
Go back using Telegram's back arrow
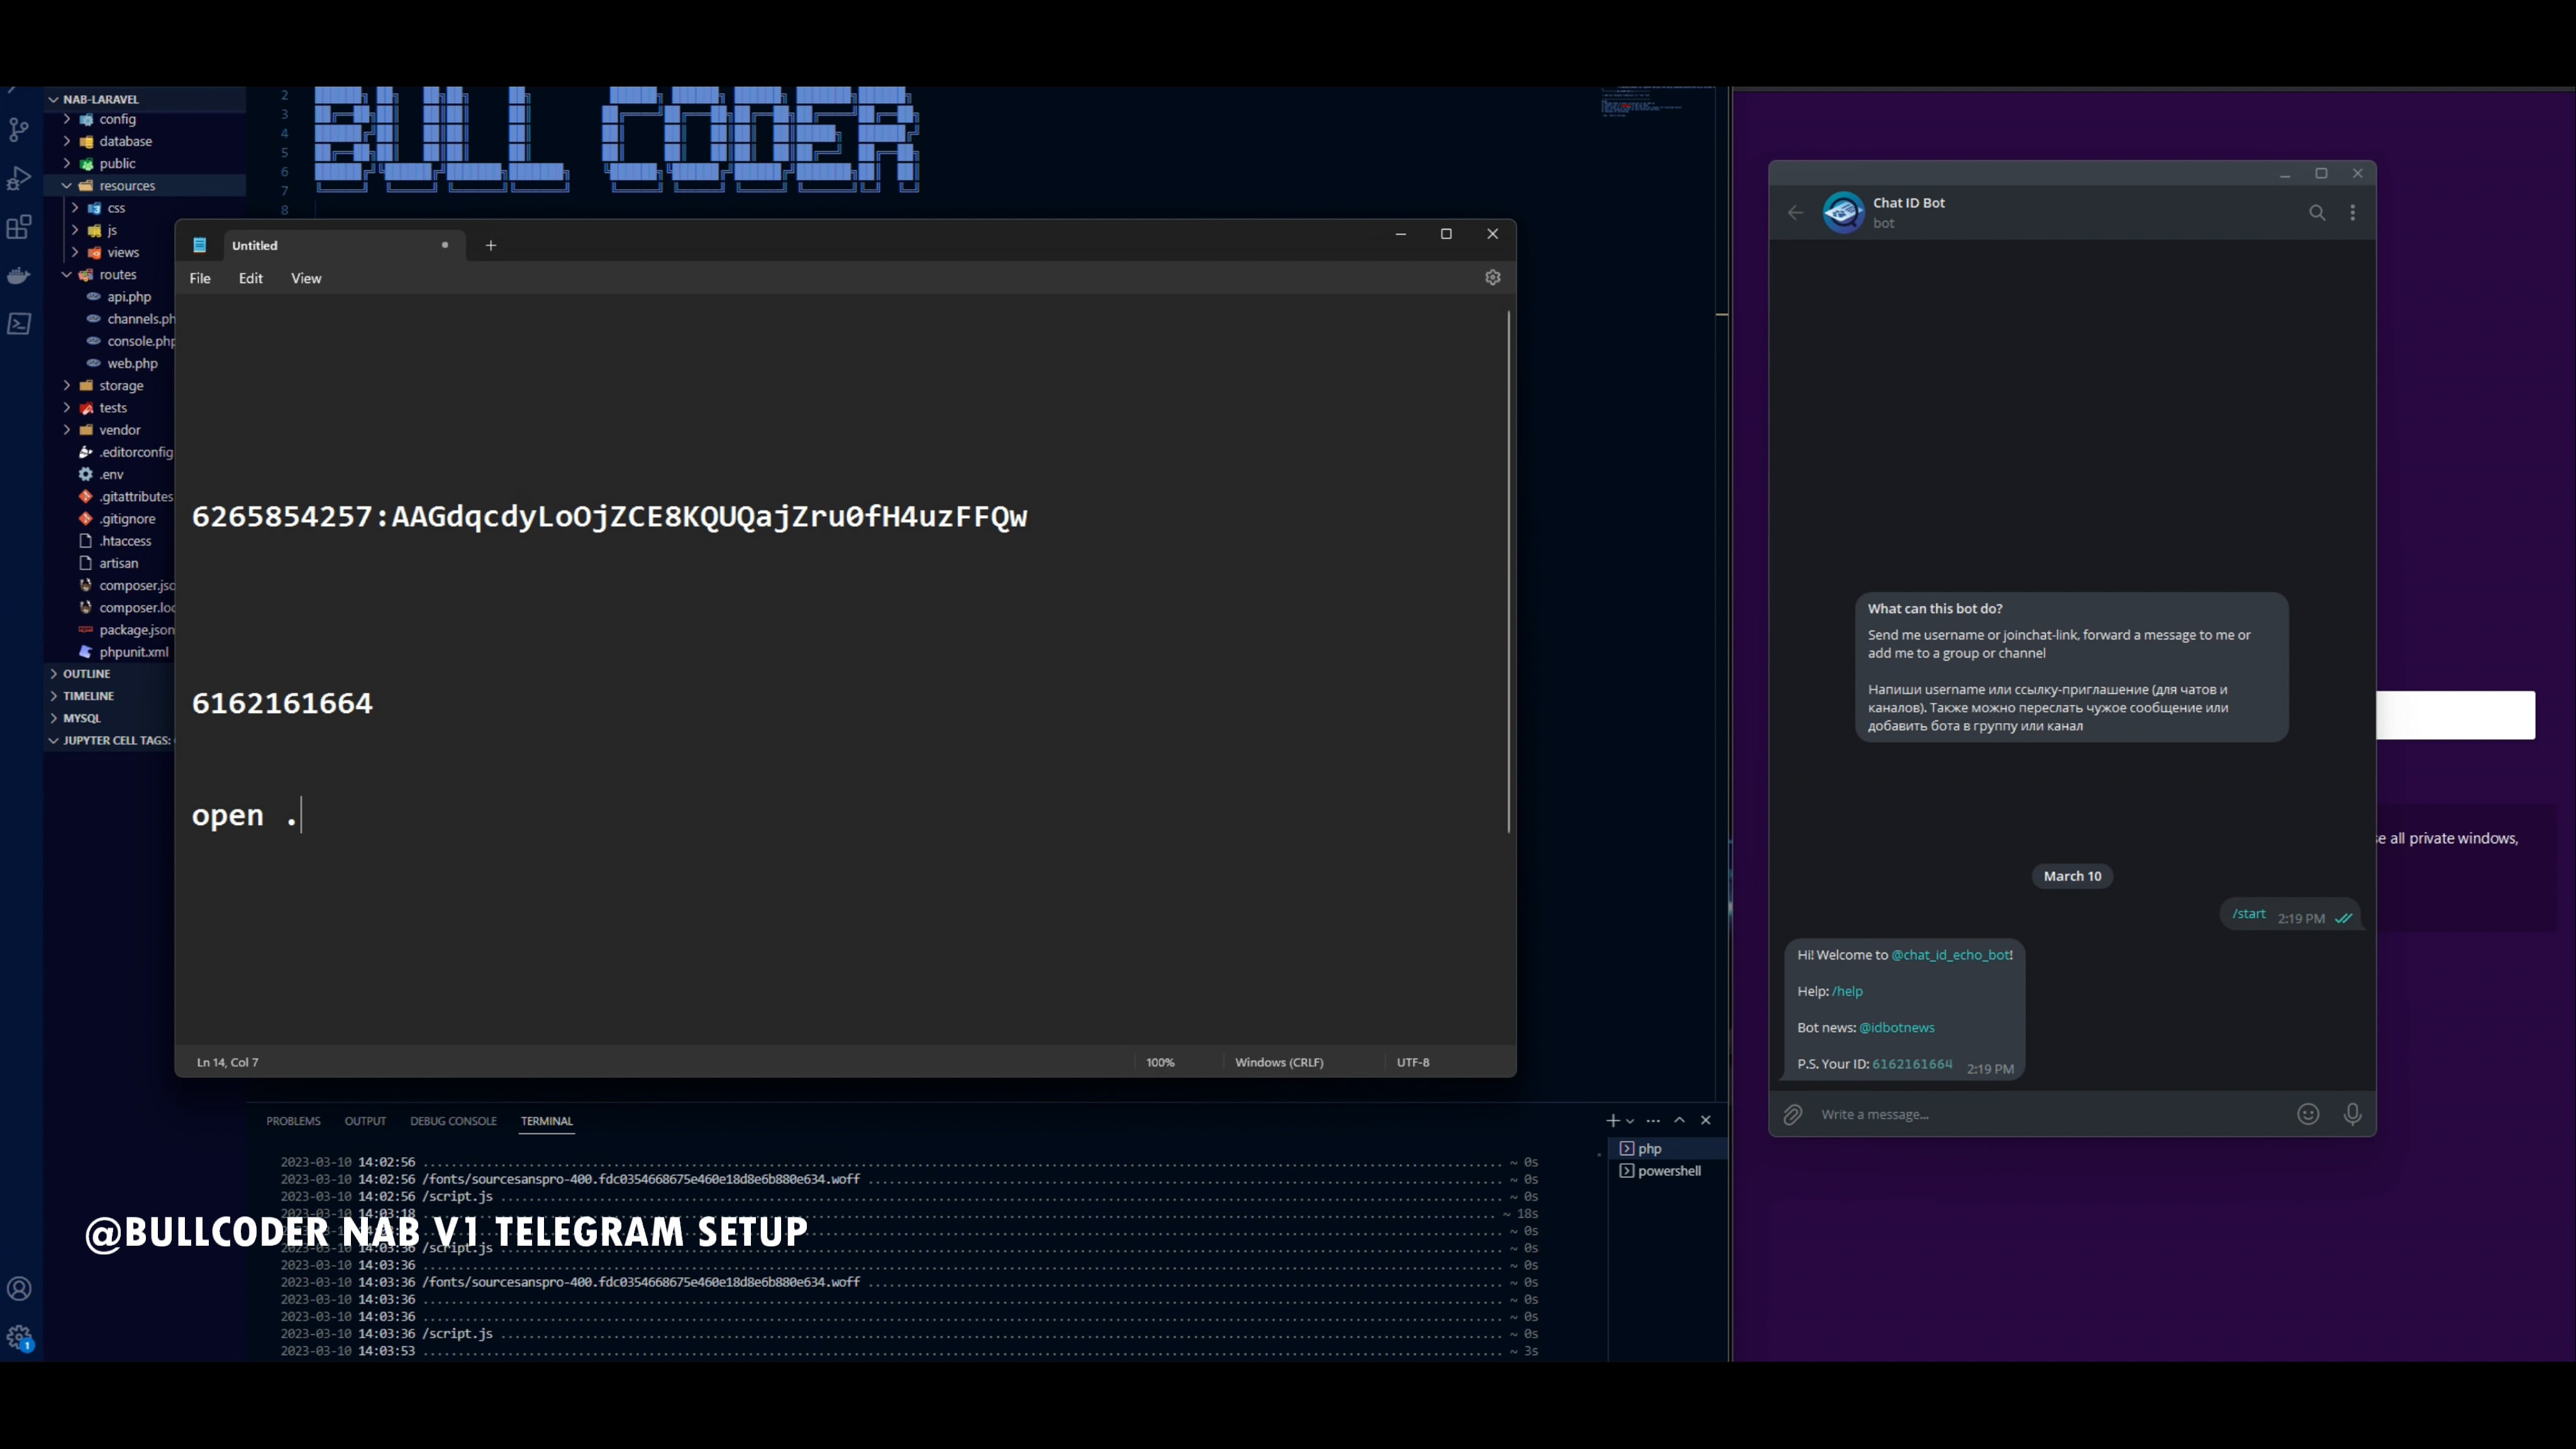pos(1795,212)
